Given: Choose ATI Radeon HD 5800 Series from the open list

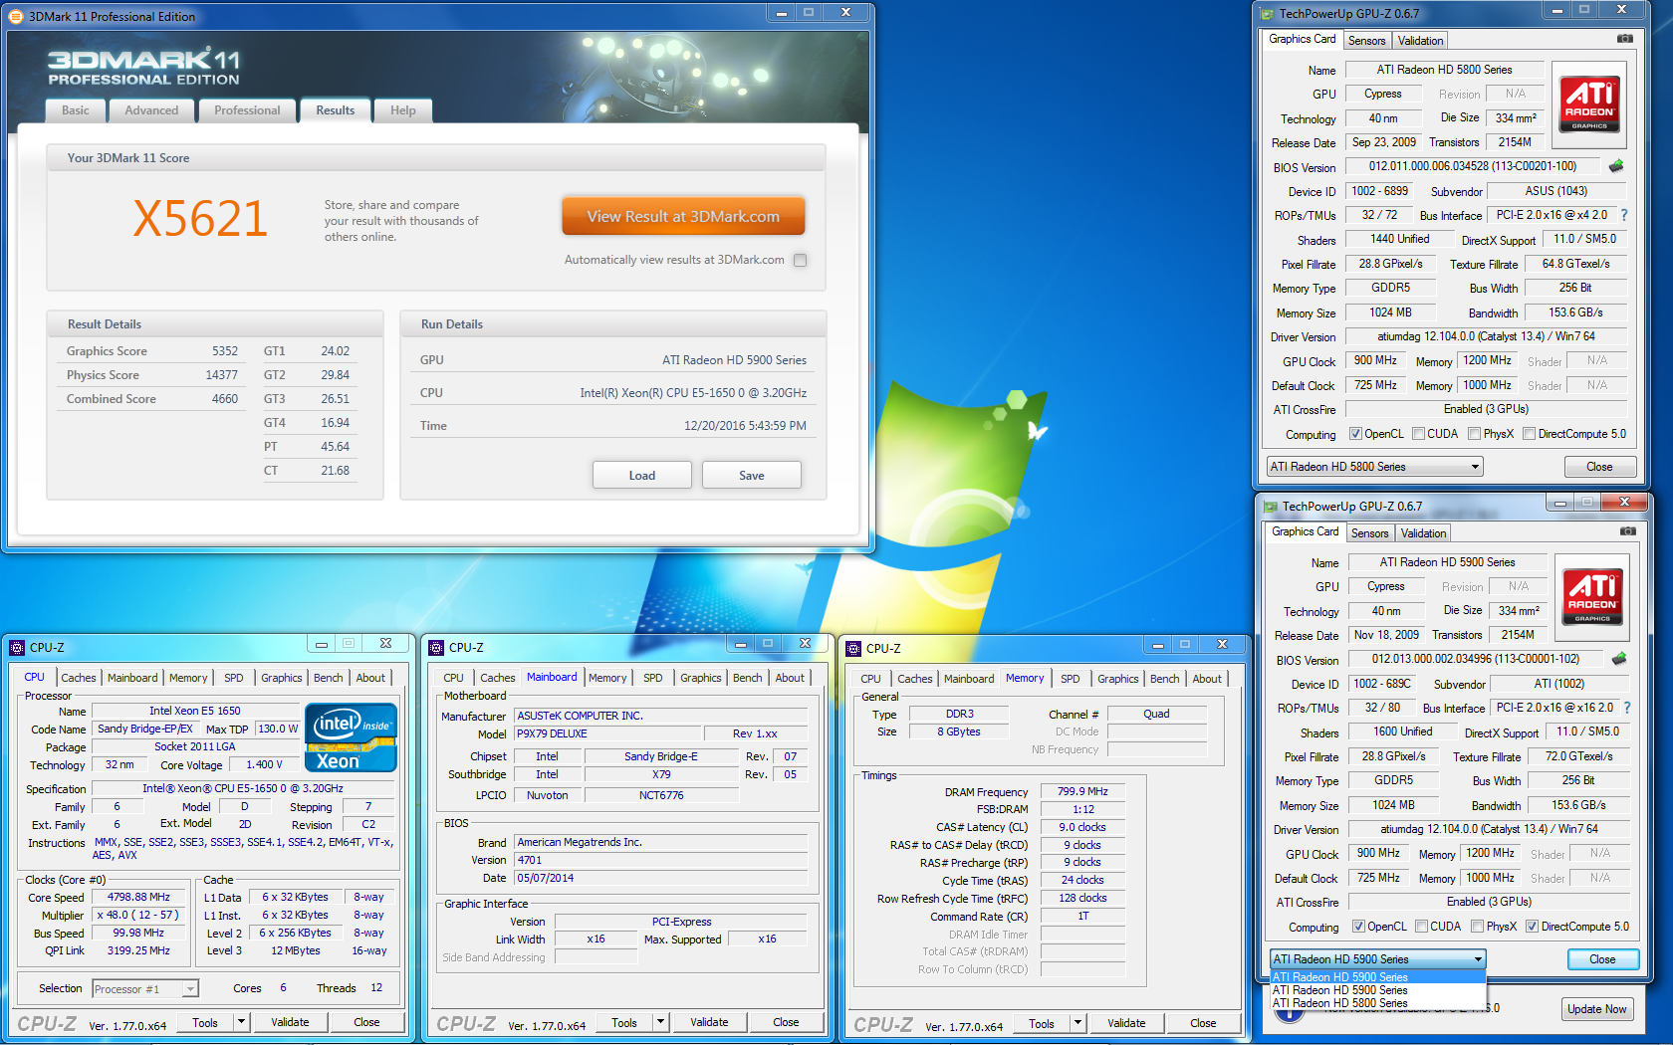Looking at the screenshot, I should click(x=1378, y=1003).
